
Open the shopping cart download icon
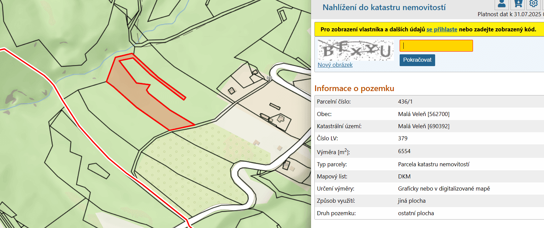click(518, 4)
